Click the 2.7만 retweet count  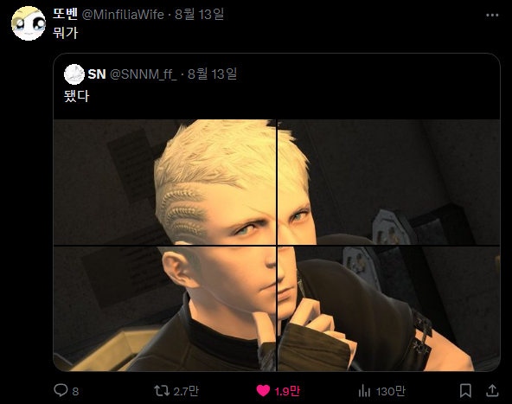(x=186, y=391)
